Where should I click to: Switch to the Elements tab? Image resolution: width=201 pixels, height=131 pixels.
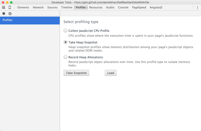coord(23,7)
